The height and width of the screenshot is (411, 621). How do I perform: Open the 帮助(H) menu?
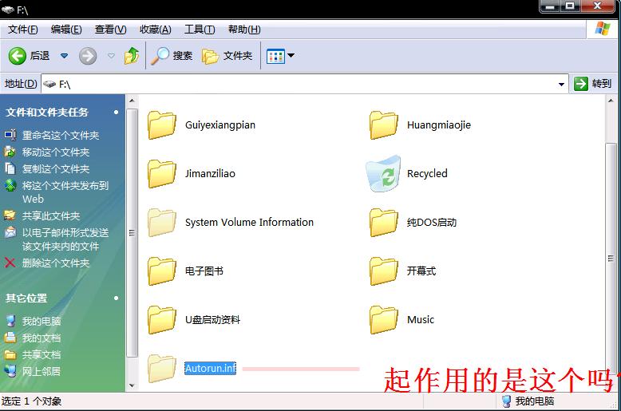[x=244, y=30]
